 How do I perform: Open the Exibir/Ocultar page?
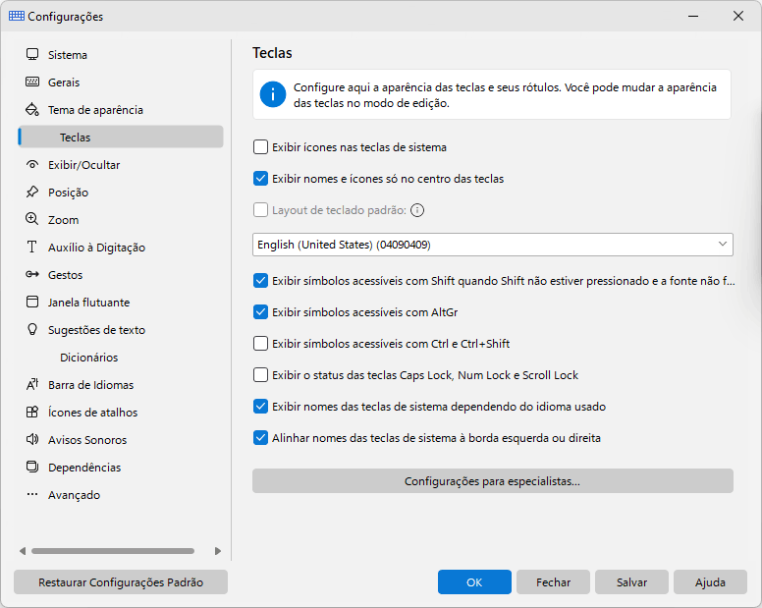pyautogui.click(x=121, y=165)
